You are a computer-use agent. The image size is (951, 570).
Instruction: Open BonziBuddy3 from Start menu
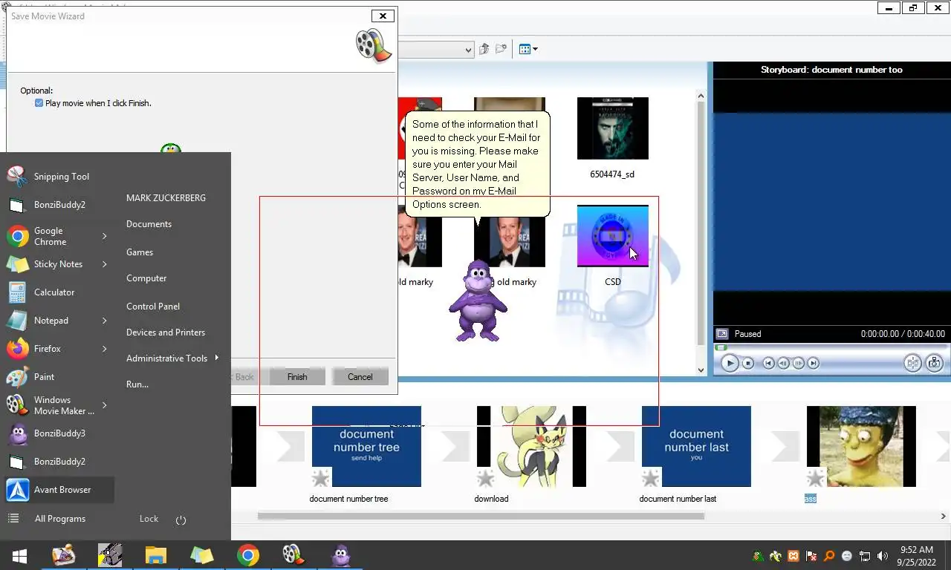coord(59,433)
